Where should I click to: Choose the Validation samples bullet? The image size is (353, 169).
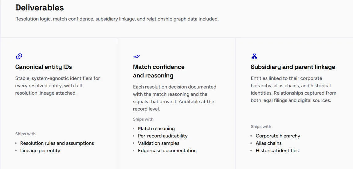tap(159, 143)
